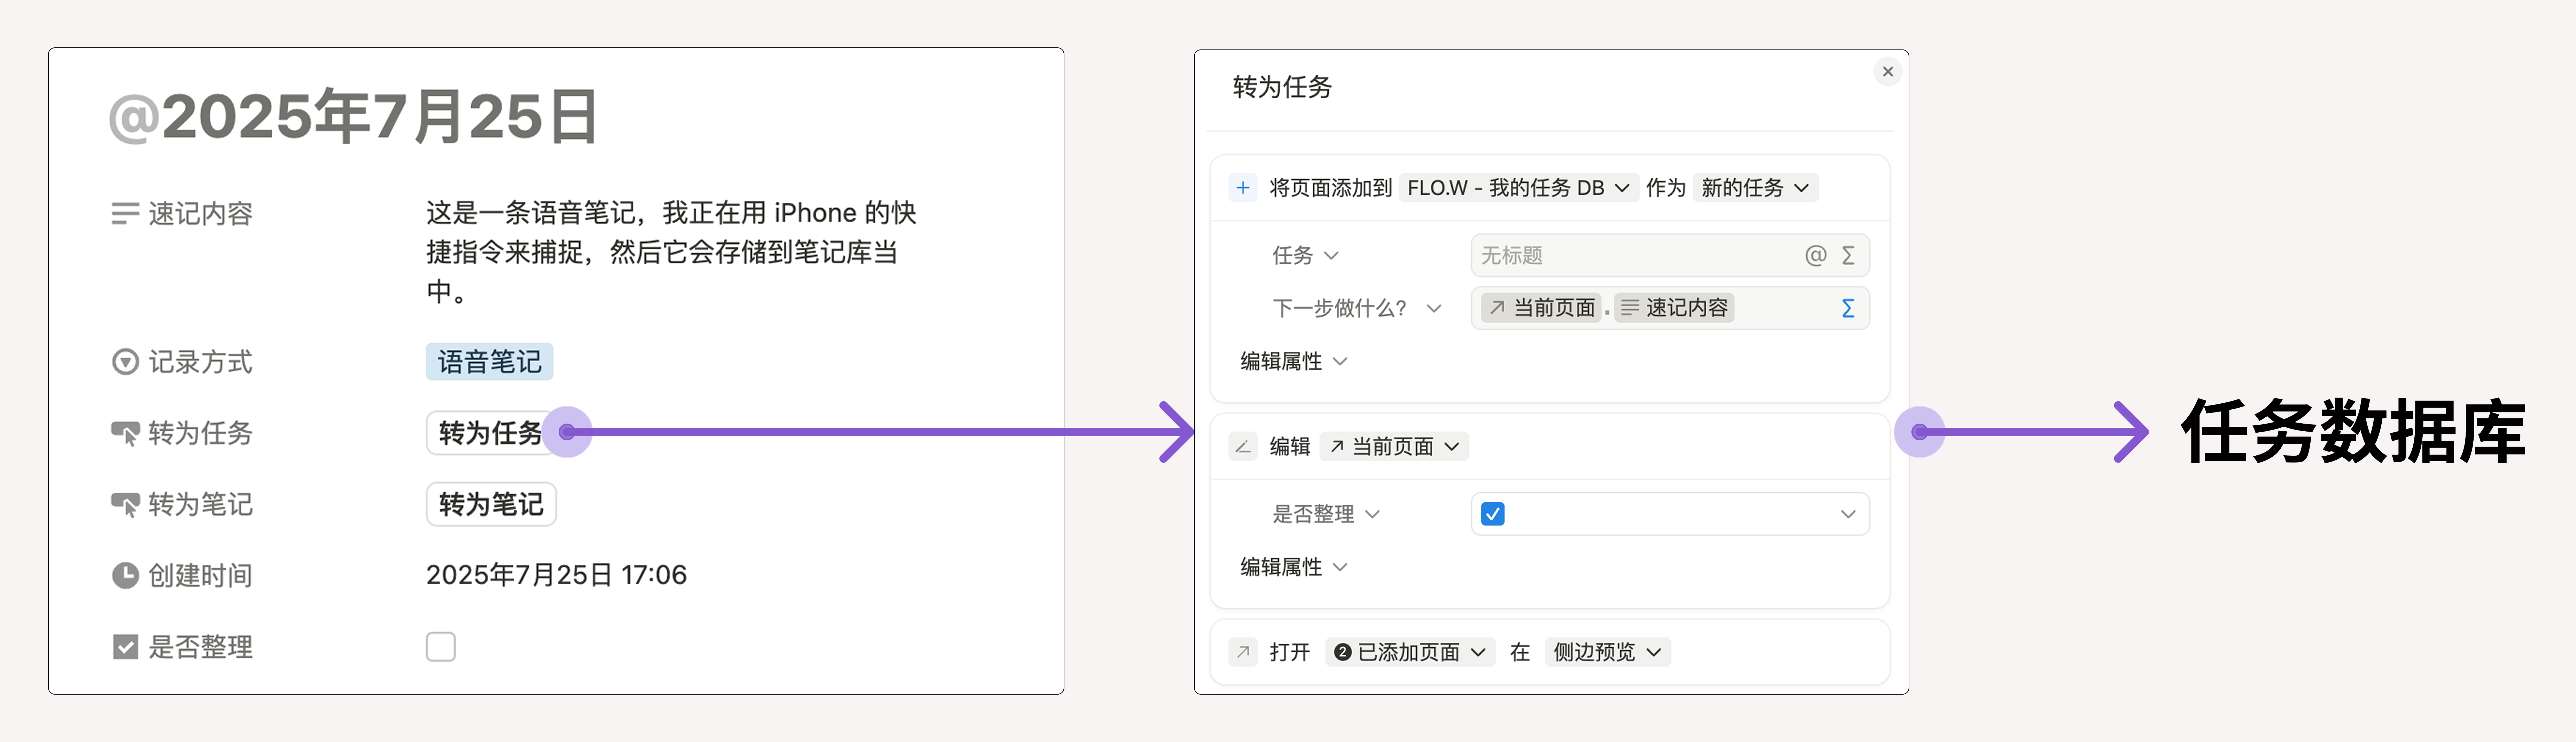Click the 转为笔记 button on the page
The width and height of the screenshot is (2576, 742).
pyautogui.click(x=491, y=504)
